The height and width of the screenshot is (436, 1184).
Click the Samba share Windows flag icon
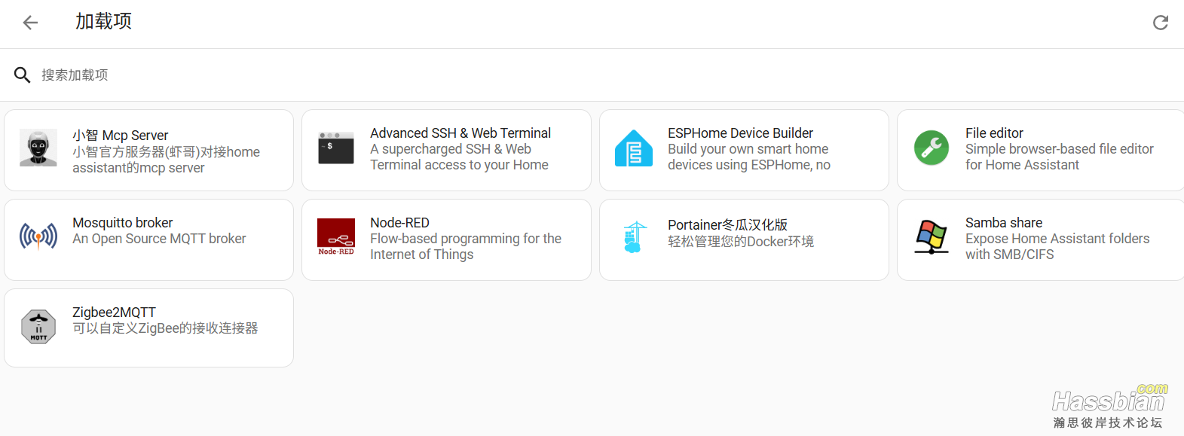(x=932, y=237)
